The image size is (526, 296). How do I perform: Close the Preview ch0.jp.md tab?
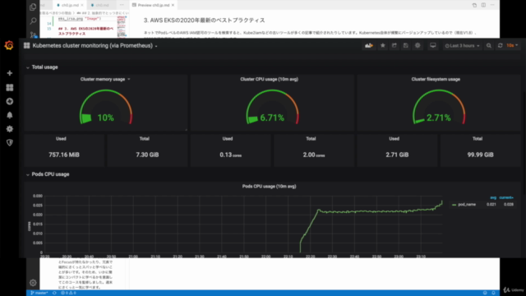173,5
